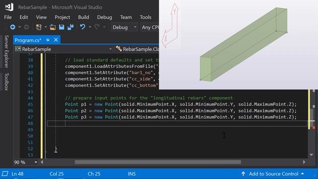Click the vertical scrollbar down arrow

[312, 155]
